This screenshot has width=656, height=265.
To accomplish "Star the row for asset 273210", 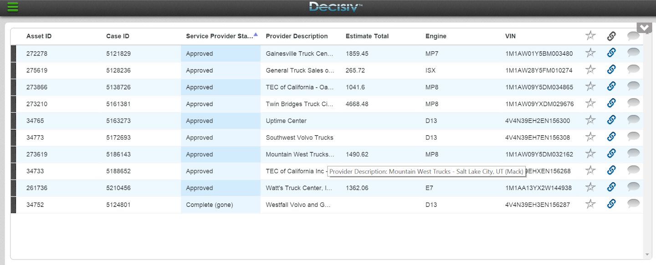I will point(590,103).
